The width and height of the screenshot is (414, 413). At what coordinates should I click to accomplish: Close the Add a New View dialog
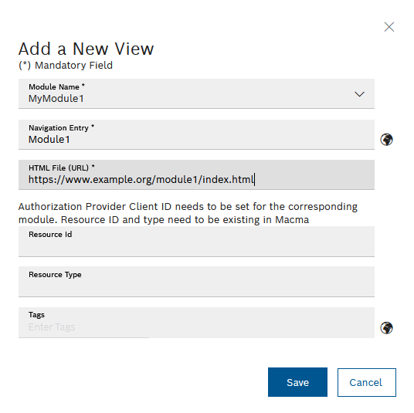coord(389,27)
